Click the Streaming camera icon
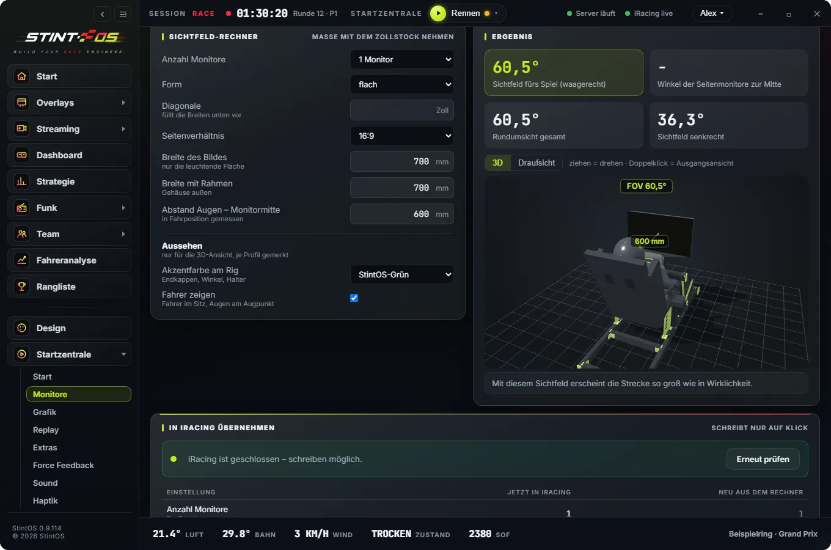Screen dimensions: 831x550 click(22, 129)
